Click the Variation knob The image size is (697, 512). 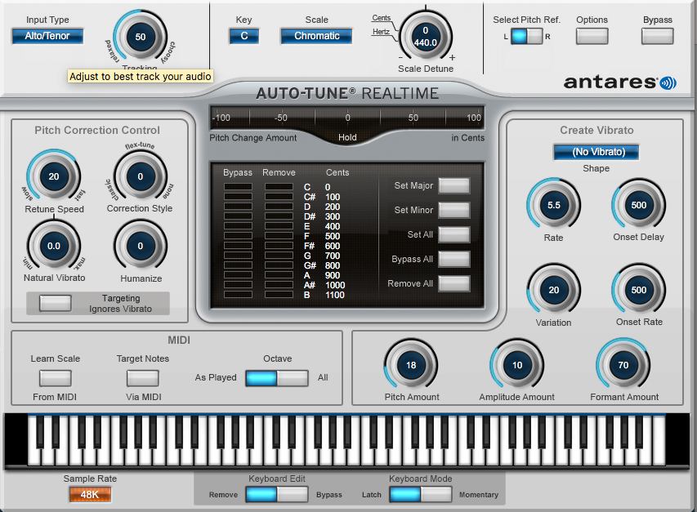[x=554, y=290]
